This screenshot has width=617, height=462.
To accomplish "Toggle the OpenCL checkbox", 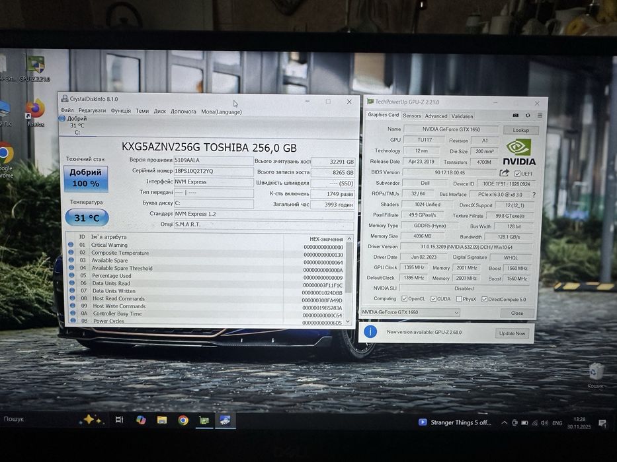I will (404, 299).
